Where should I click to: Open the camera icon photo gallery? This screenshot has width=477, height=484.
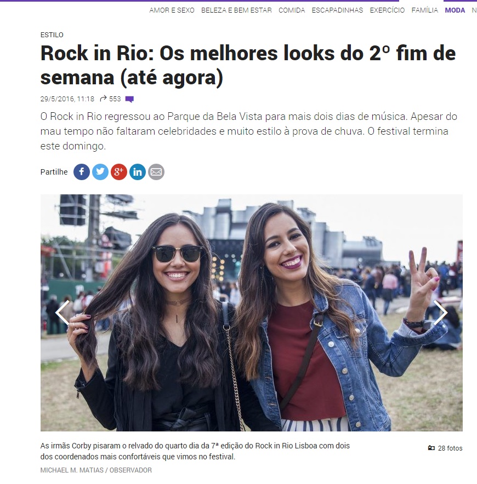click(x=431, y=448)
